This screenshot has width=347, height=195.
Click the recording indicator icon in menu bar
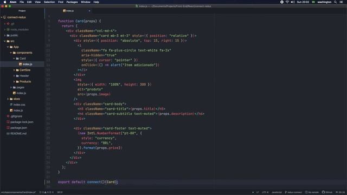pos(282,2)
